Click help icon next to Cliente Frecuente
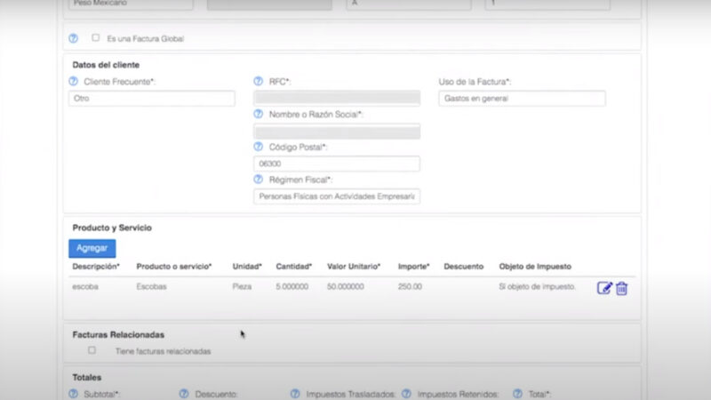Screen dimensions: 711x400 click(74, 82)
